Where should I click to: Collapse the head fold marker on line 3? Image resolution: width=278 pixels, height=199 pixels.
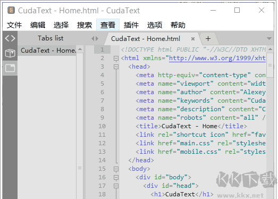tap(116, 67)
